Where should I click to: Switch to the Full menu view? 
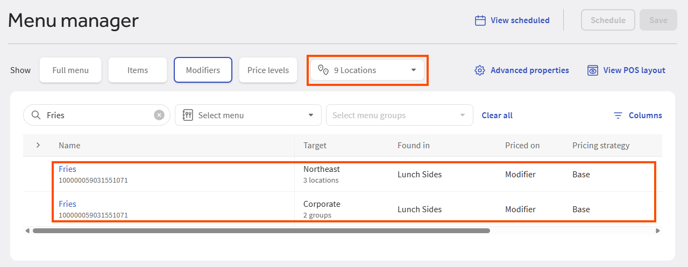[70, 70]
